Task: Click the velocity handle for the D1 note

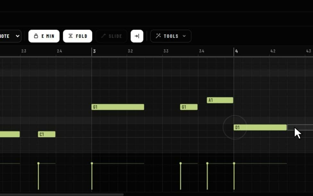Action: click(x=234, y=164)
